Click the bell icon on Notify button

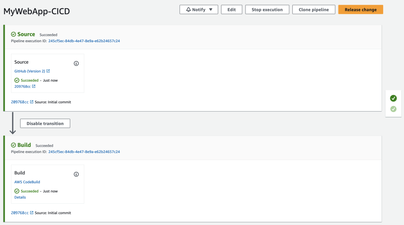click(188, 9)
